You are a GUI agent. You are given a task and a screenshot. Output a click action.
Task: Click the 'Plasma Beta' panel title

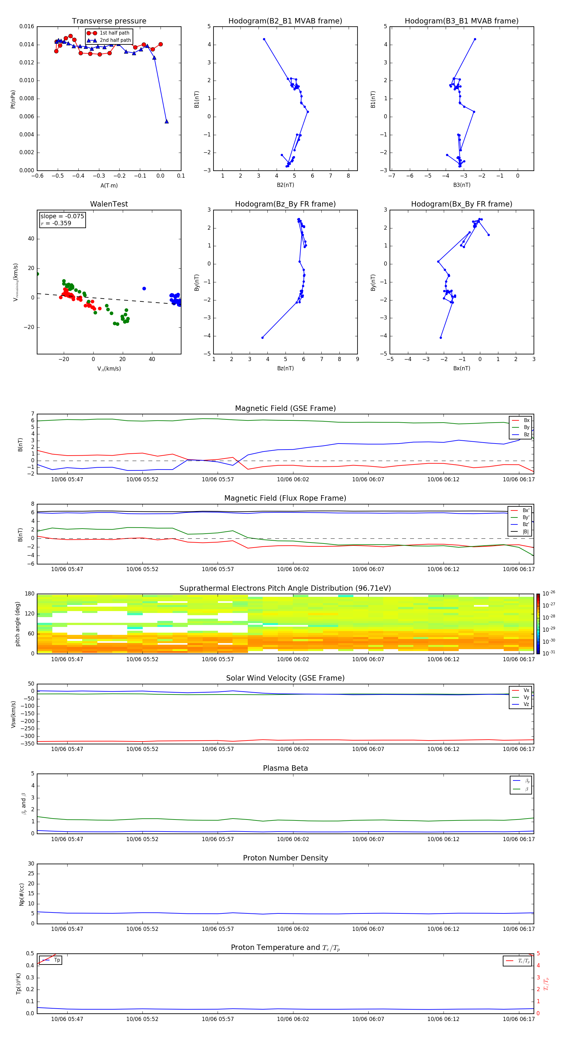[285, 768]
